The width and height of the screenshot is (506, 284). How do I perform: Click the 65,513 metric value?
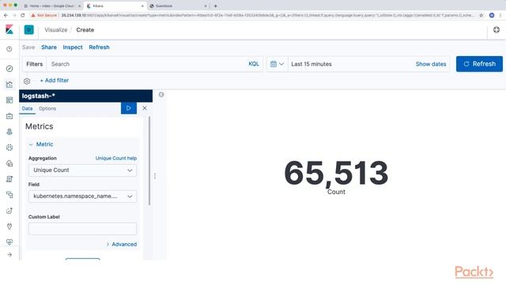point(336,173)
